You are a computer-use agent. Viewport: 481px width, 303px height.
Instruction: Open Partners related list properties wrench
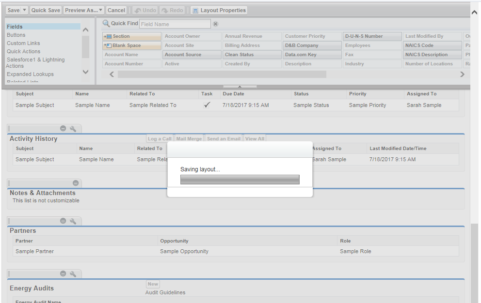coord(73,221)
